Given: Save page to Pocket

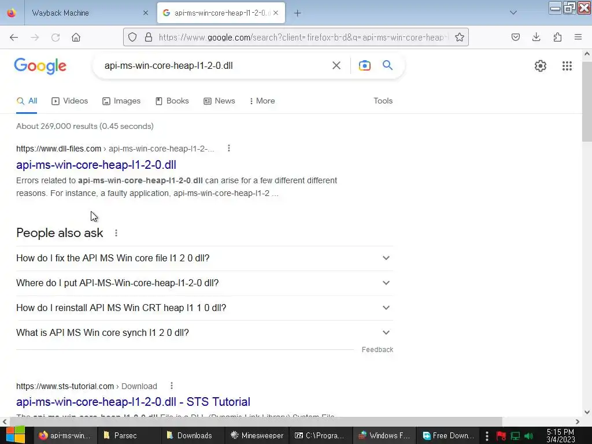Looking at the screenshot, I should (x=516, y=37).
